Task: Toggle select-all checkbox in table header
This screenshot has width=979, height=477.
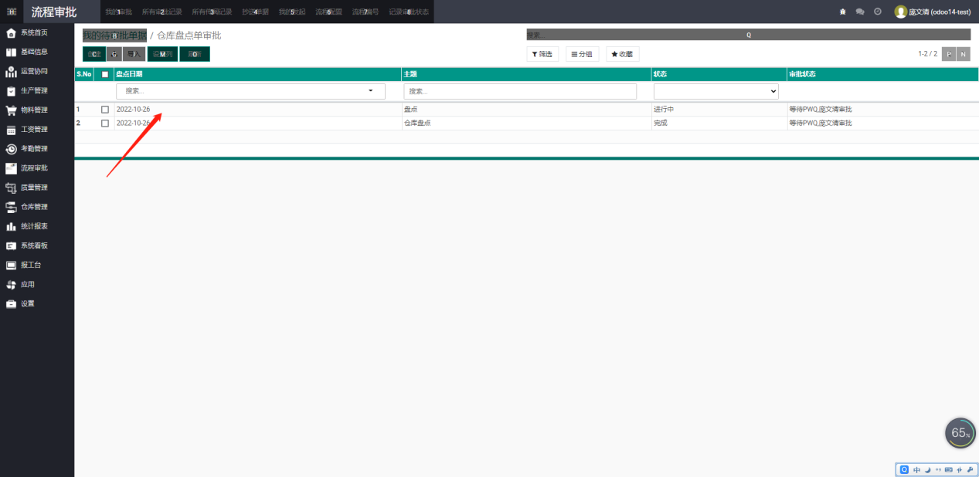Action: [105, 74]
